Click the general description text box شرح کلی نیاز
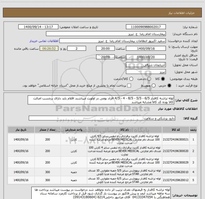The image size is (205, 199). (101, 100)
